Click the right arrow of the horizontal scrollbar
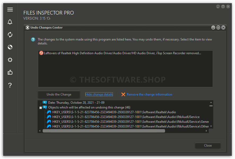The width and height of the screenshot is (235, 159). [206, 131]
